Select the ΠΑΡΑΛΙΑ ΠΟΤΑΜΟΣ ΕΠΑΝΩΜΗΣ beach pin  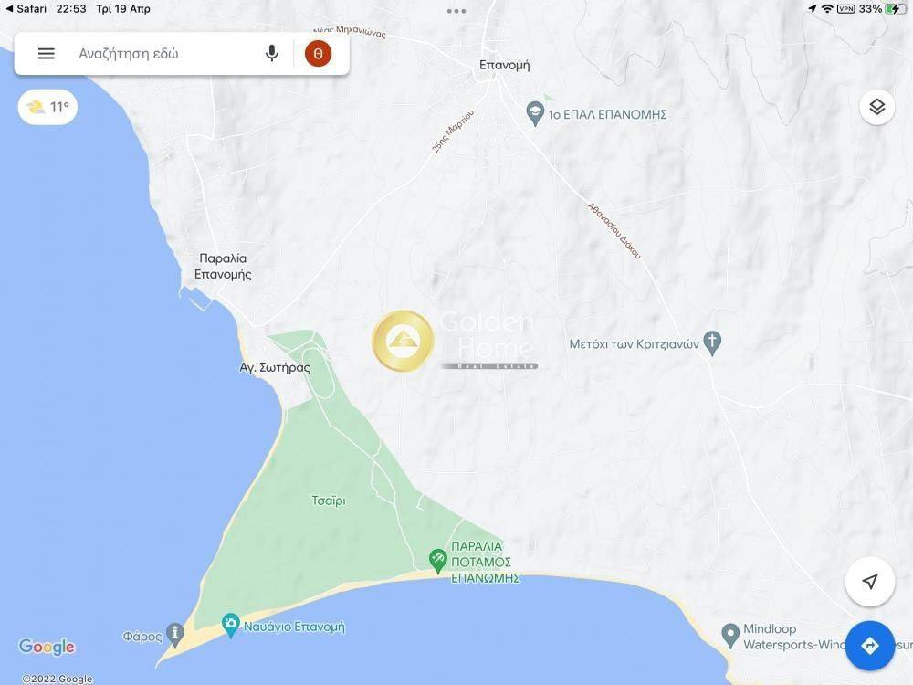(x=437, y=561)
